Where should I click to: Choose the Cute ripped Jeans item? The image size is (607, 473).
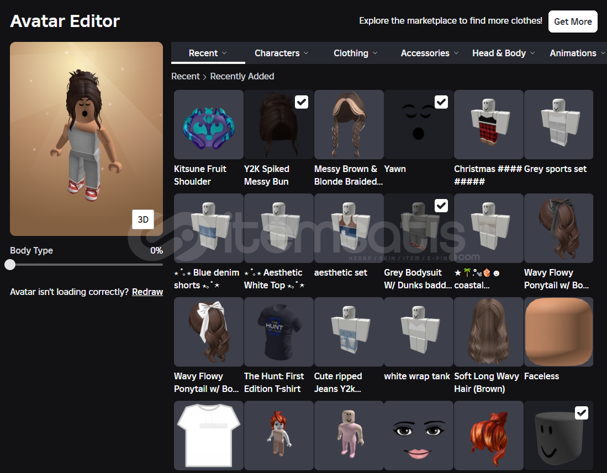[349, 332]
